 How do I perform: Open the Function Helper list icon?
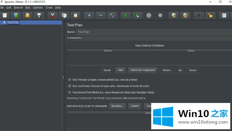(x=224, y=15)
